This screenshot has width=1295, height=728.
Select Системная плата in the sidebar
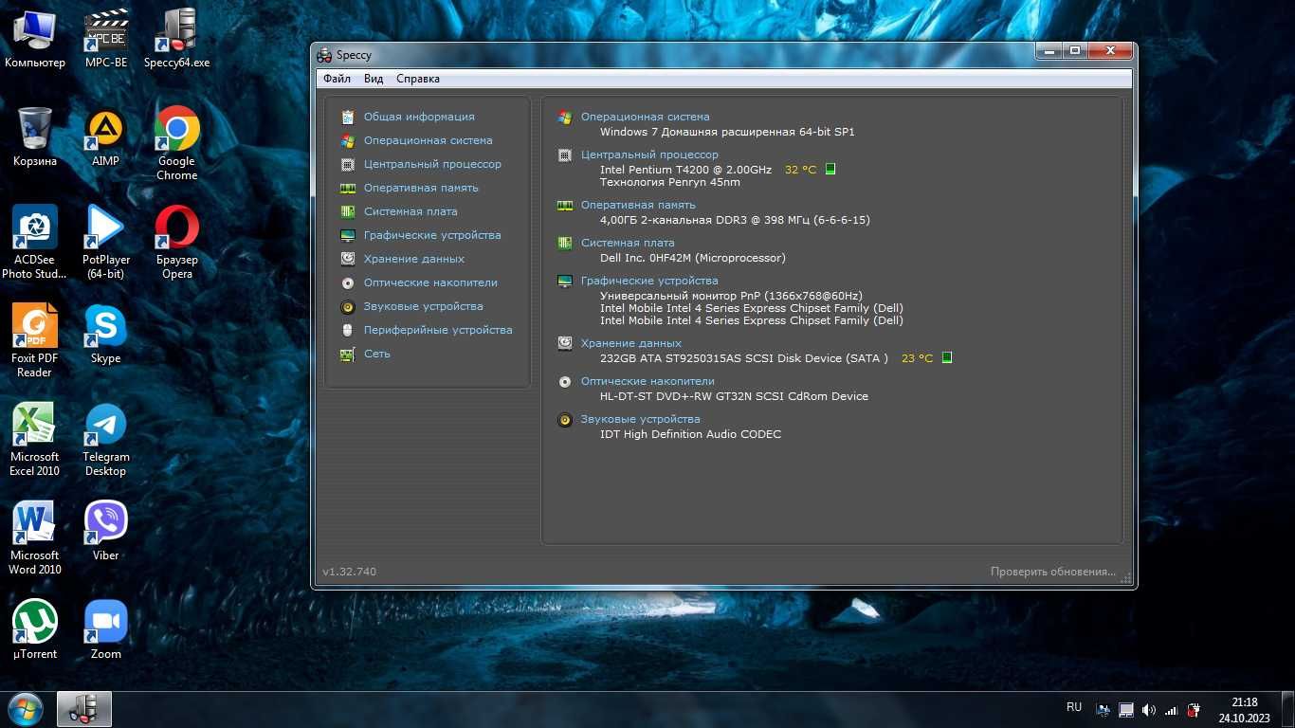(410, 211)
